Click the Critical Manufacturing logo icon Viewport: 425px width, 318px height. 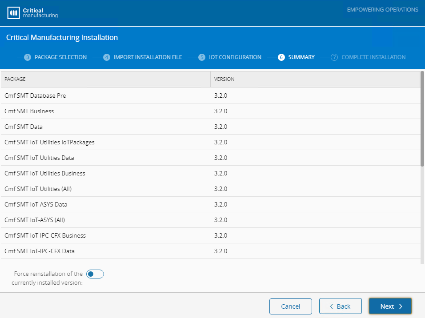point(14,13)
